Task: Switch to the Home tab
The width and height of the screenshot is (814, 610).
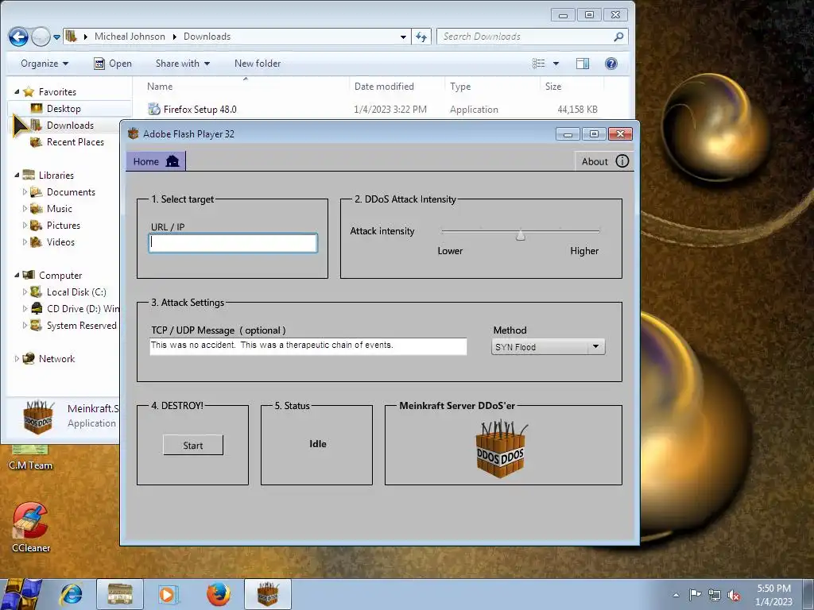Action: 156,161
